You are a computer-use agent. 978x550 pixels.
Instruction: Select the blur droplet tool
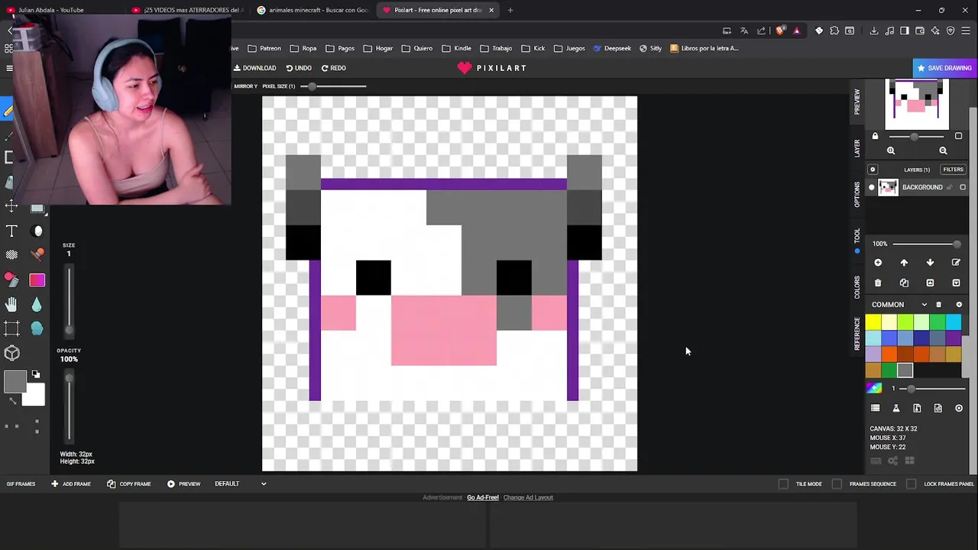pos(37,304)
